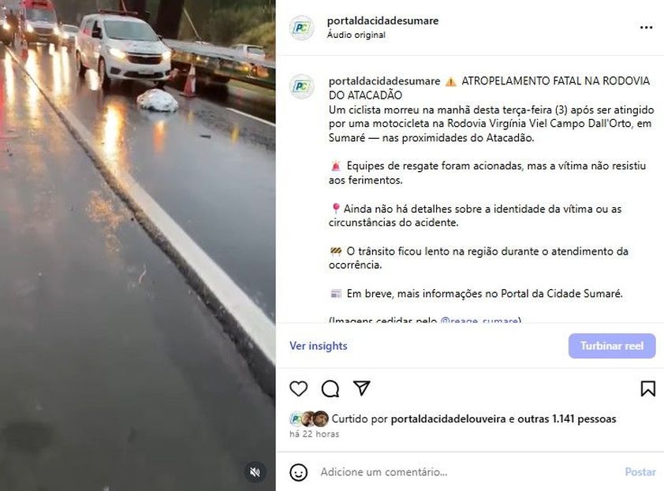Click the Turbinar reel button
Viewport: 664px width, 491px height.
(x=612, y=346)
